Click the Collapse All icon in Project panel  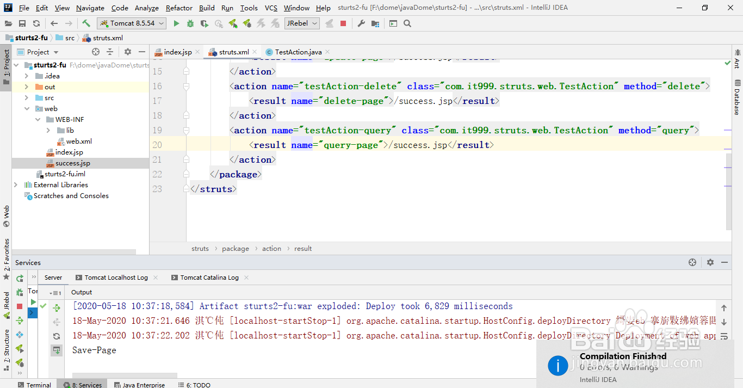[x=110, y=52]
